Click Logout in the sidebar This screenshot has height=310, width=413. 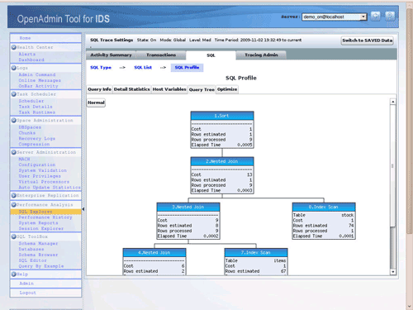[28, 293]
